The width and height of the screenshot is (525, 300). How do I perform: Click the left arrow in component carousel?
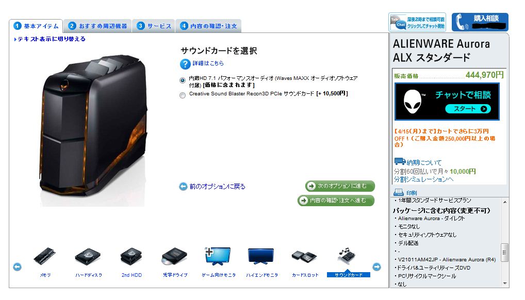(17, 267)
